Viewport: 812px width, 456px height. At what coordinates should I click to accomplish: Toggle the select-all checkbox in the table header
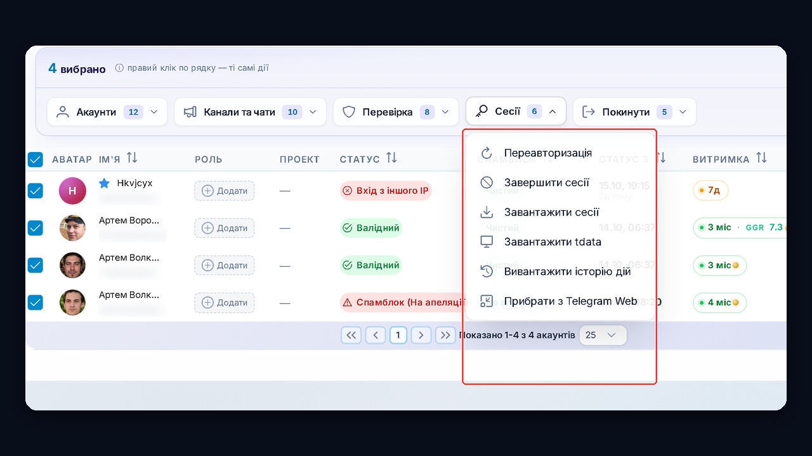36,160
